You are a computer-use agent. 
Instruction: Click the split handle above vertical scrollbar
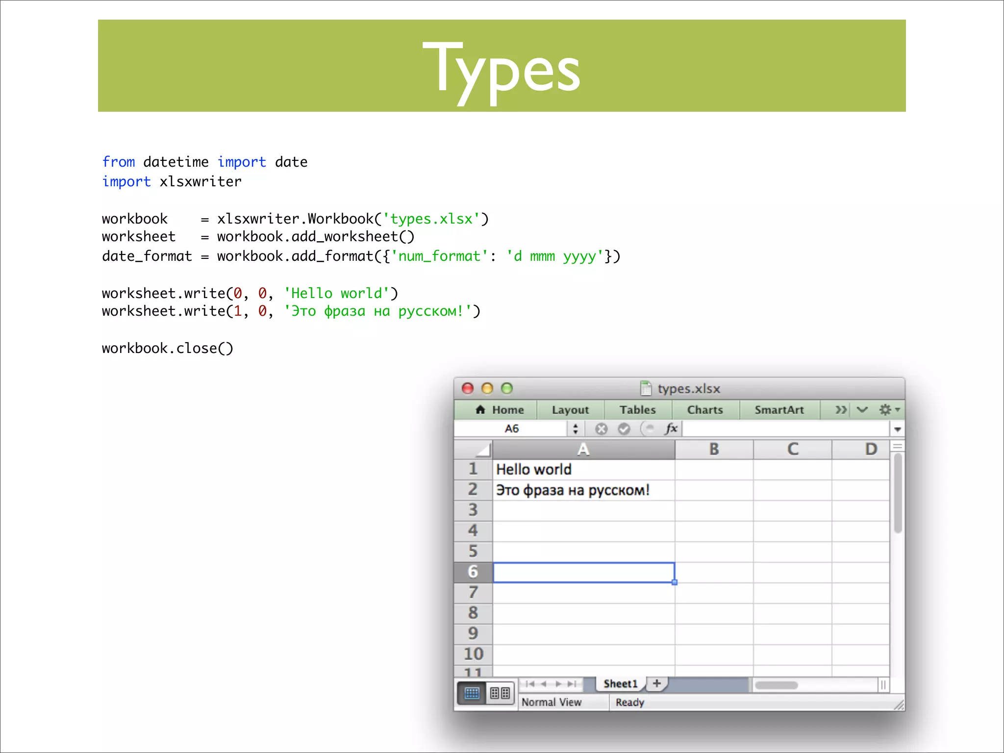(898, 446)
